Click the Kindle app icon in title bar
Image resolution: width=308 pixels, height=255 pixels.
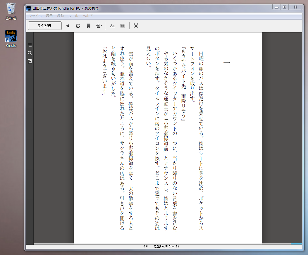(28, 8)
